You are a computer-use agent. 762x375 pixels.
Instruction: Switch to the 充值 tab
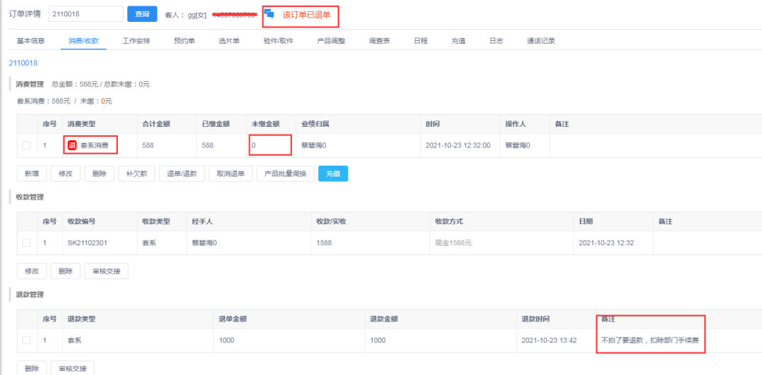[x=459, y=41]
